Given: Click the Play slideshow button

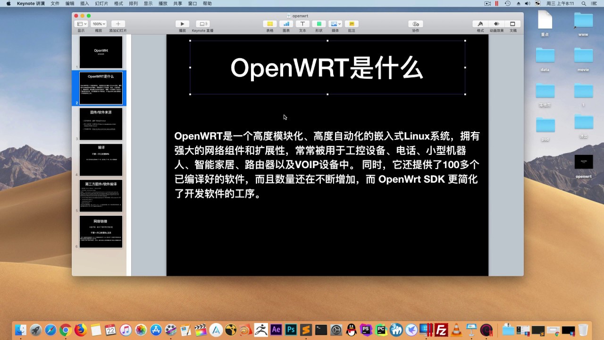Looking at the screenshot, I should (x=182, y=24).
